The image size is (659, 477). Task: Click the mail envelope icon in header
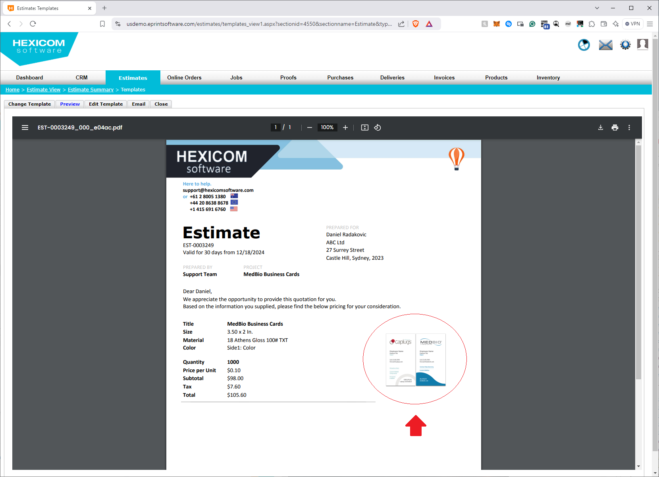[x=605, y=45]
